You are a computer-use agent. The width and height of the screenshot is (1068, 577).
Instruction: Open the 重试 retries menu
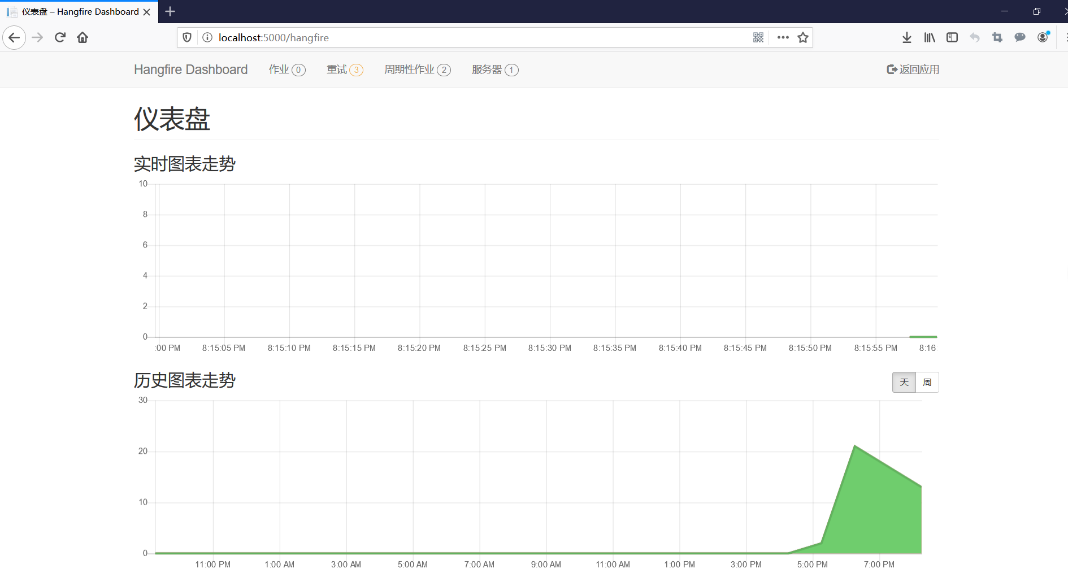pyautogui.click(x=345, y=70)
